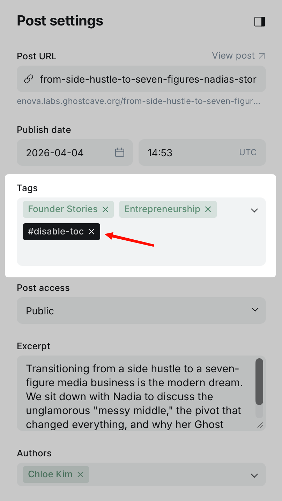Click the link icon in Post URL field
282x501 pixels.
(29, 79)
